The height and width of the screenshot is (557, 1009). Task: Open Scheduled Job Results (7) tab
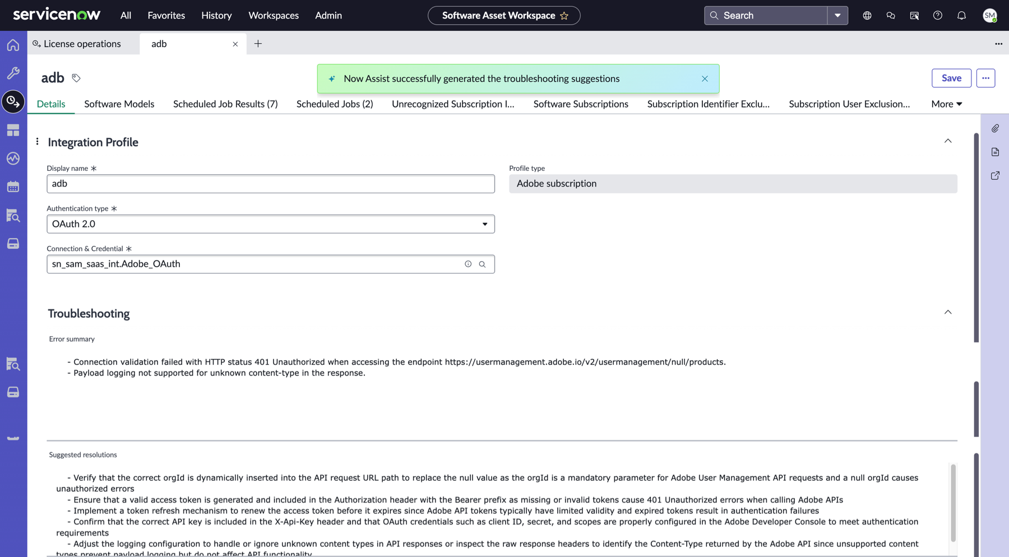coord(225,104)
